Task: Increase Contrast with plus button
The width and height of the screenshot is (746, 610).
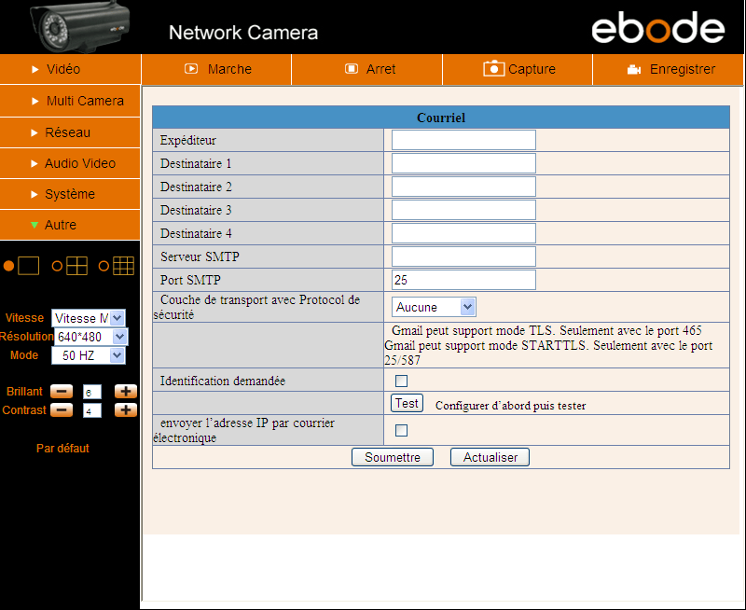Action: pos(126,409)
